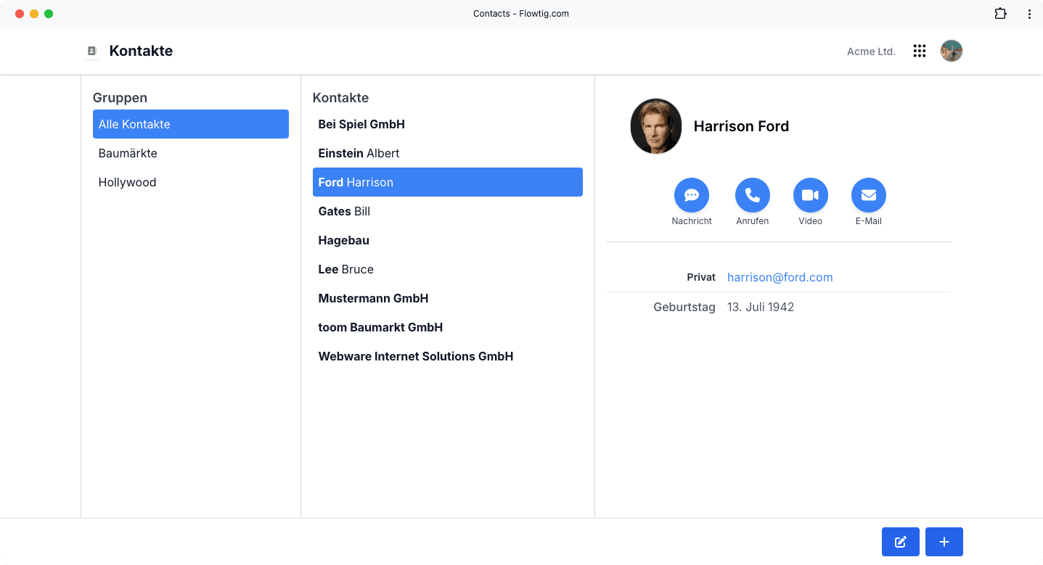Open the Mustermann GmbH contact

pos(448,298)
